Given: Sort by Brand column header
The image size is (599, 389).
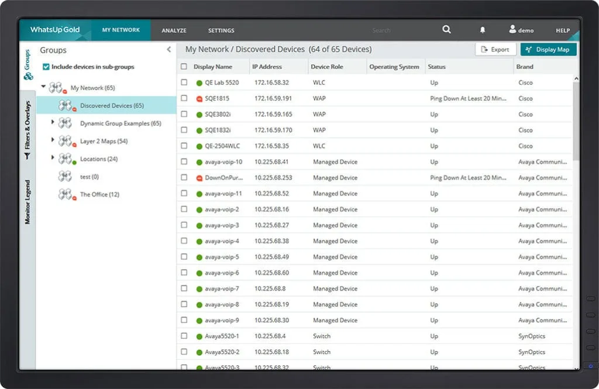Looking at the screenshot, I should (525, 67).
